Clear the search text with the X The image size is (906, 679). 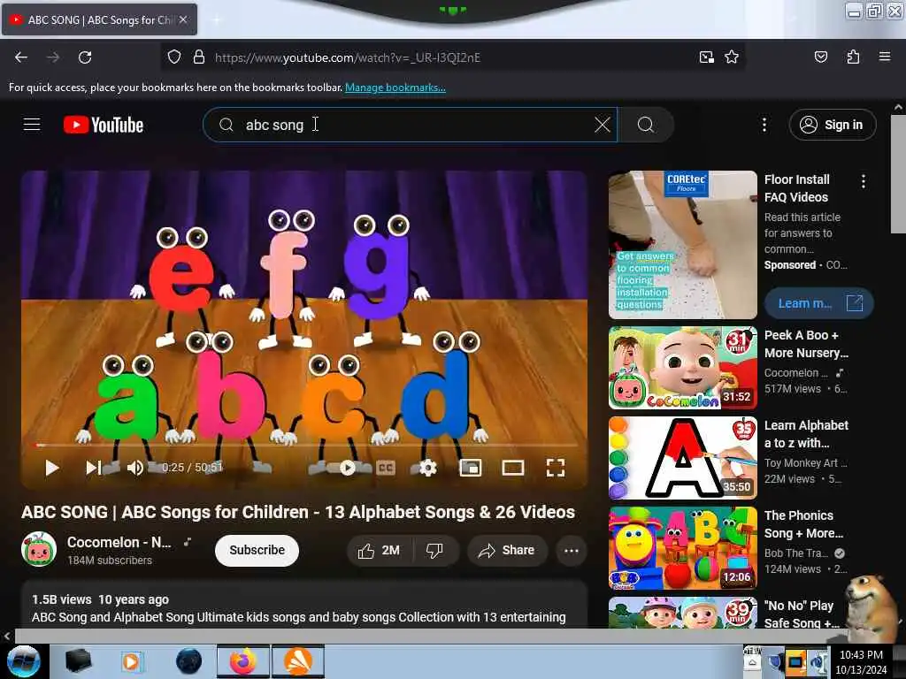[x=602, y=125]
